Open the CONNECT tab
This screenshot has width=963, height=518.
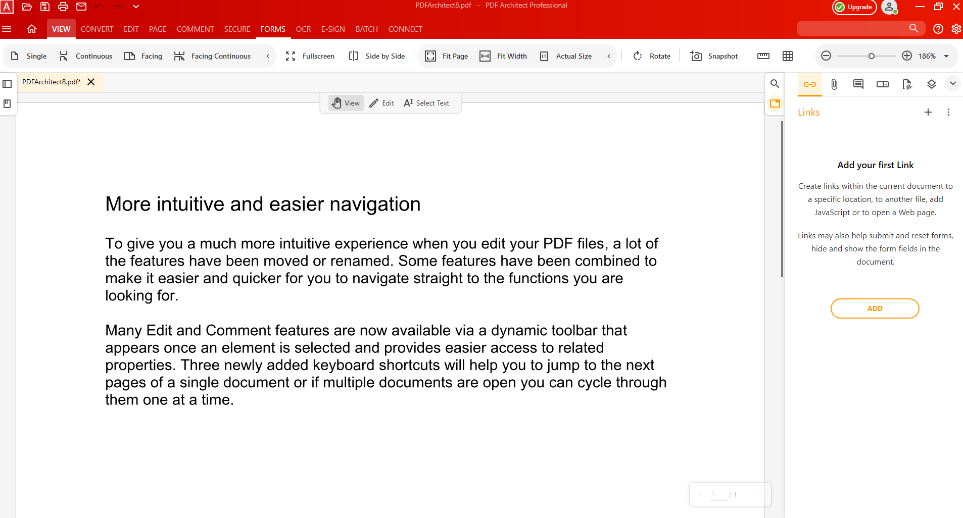point(405,29)
